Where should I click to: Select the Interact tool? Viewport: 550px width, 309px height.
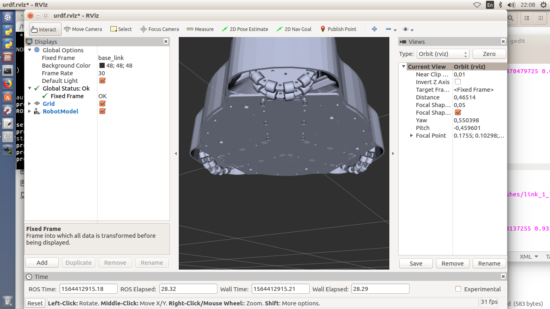coord(45,29)
